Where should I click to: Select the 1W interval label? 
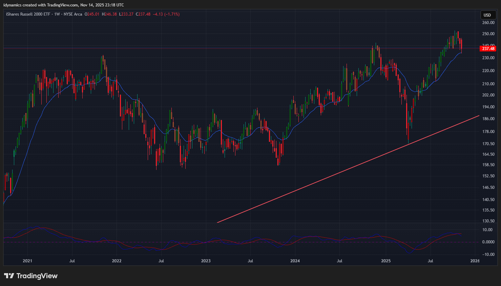[x=57, y=14]
